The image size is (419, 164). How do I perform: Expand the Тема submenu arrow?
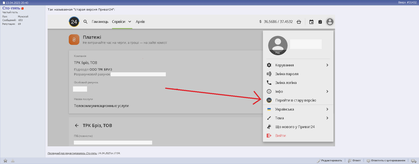tap(327, 118)
